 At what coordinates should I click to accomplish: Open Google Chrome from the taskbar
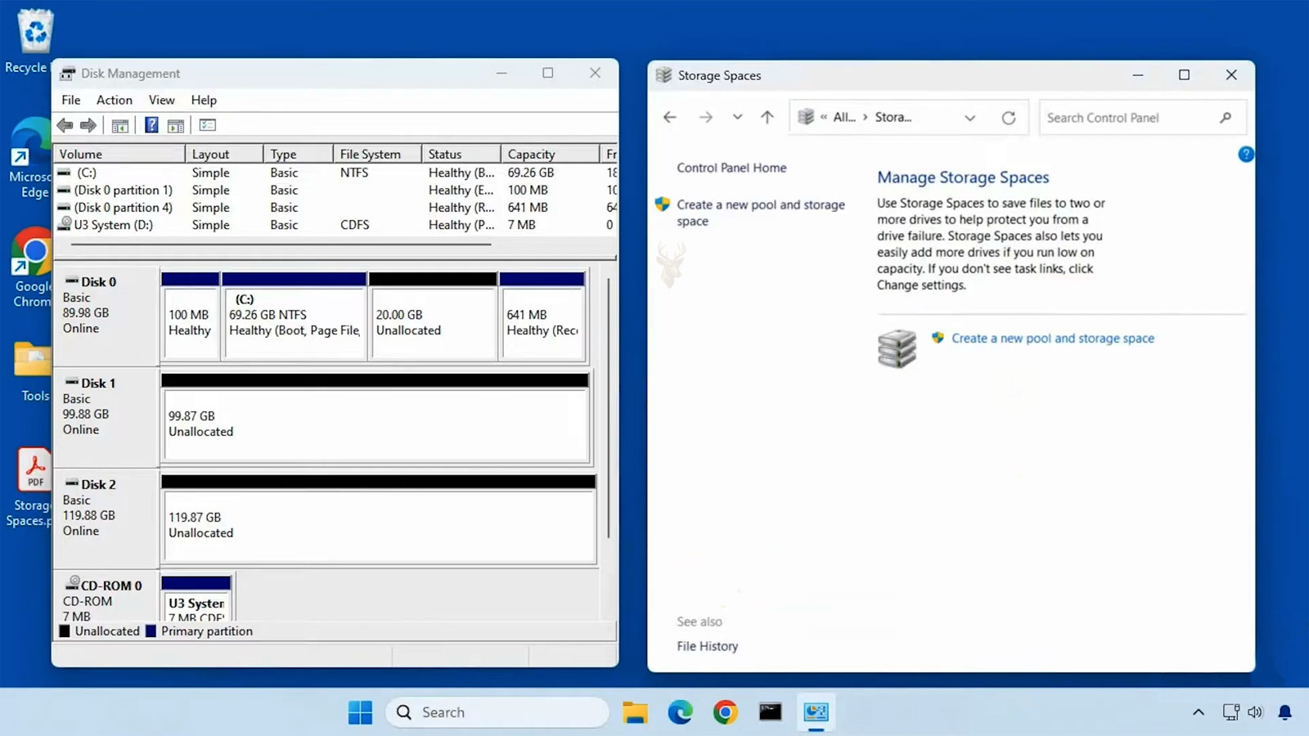pos(725,712)
